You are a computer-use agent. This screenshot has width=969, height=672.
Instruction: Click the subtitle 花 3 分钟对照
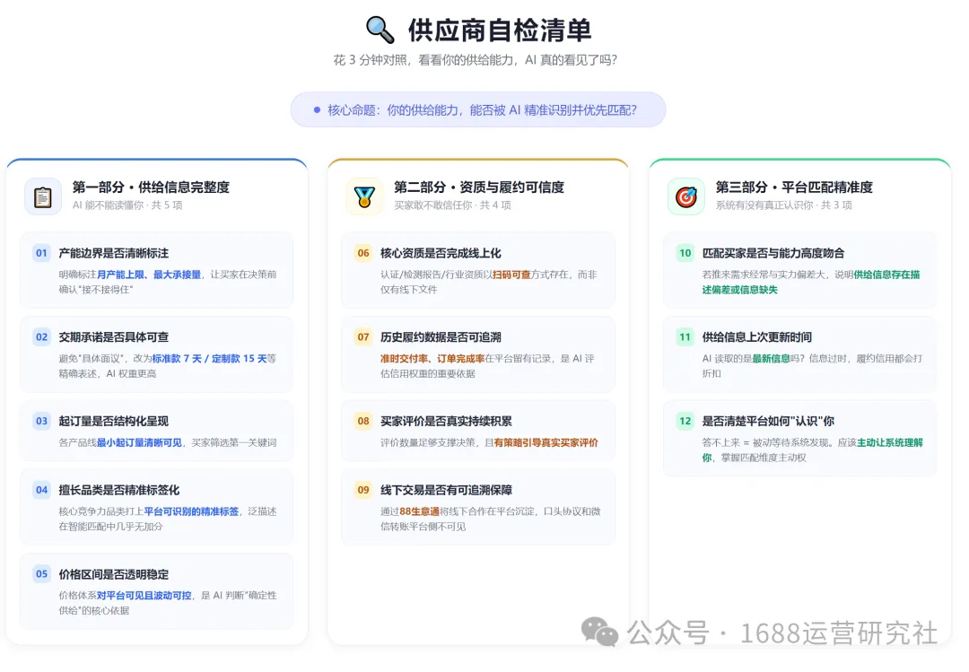click(x=476, y=60)
